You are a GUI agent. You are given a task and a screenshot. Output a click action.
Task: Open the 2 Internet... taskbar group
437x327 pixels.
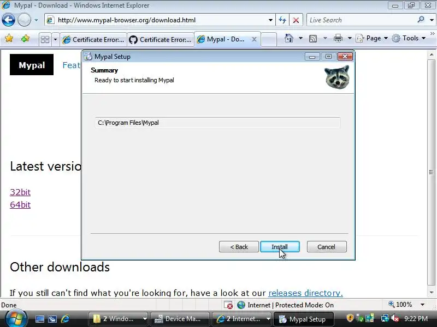pos(241,319)
